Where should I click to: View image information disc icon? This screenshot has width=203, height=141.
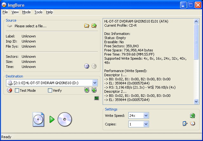[87, 66]
